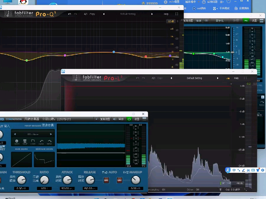The width and height of the screenshot is (266, 199).
Task: Select previous compressor preset with left arrow
Action: tap(15, 134)
